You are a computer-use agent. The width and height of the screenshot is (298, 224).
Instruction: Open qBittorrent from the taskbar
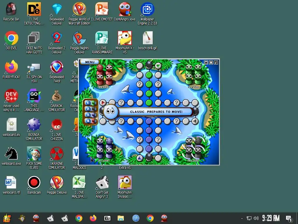pos(136,218)
